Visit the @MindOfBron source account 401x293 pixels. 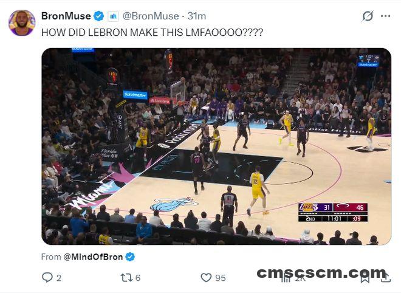(x=93, y=257)
